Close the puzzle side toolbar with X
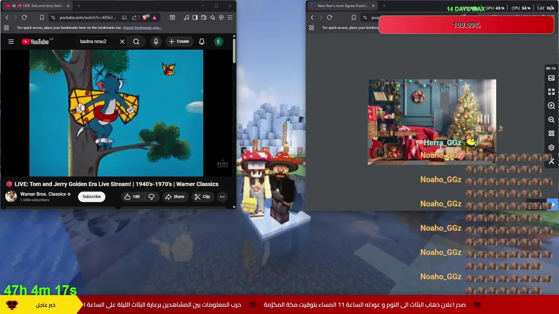The image size is (559, 314). (551, 161)
